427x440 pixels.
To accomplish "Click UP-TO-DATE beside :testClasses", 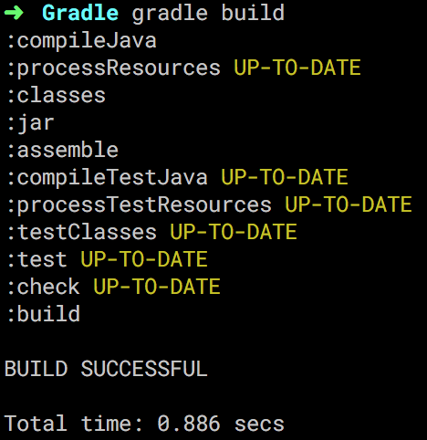I will (x=234, y=232).
